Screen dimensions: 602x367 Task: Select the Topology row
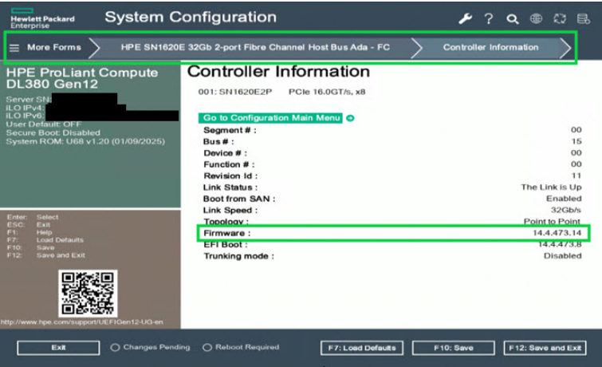pyautogui.click(x=392, y=221)
